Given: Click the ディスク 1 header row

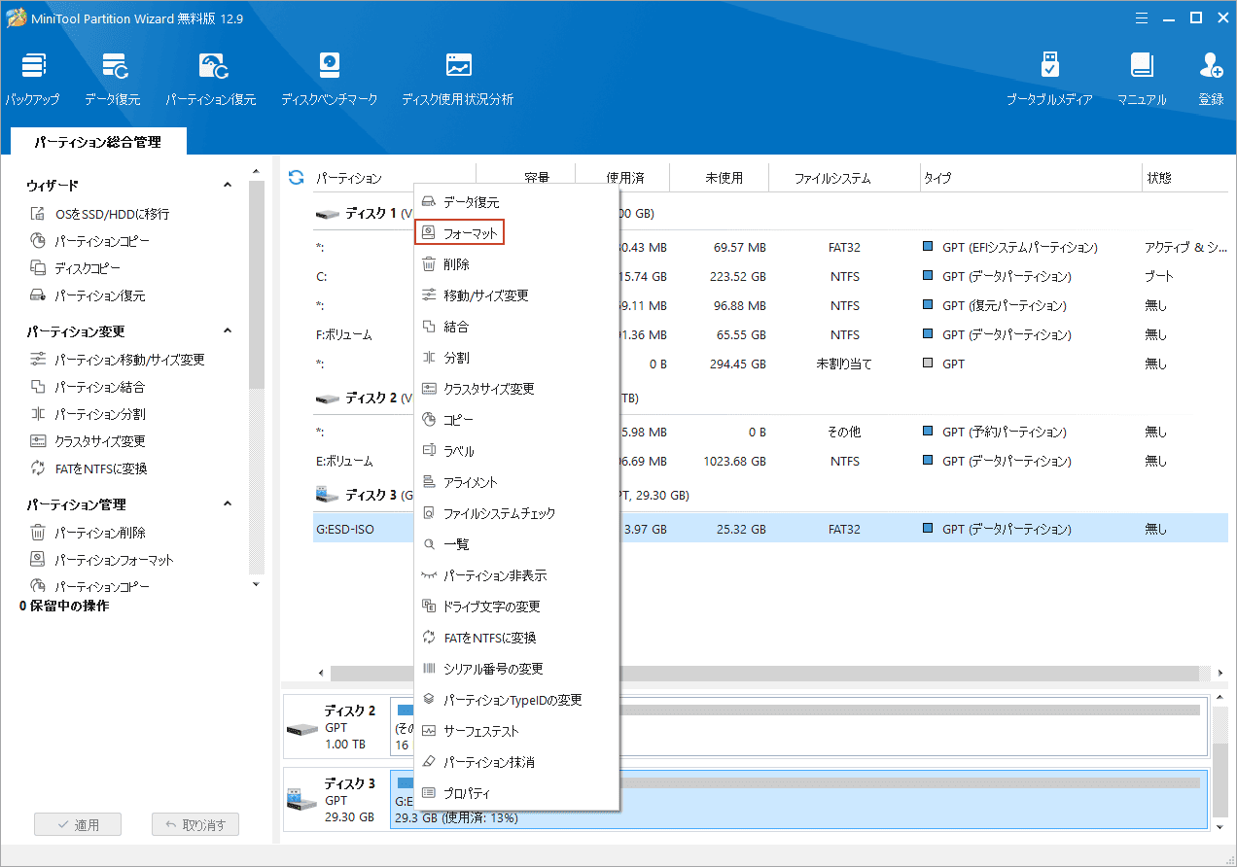Looking at the screenshot, I should click(x=770, y=213).
